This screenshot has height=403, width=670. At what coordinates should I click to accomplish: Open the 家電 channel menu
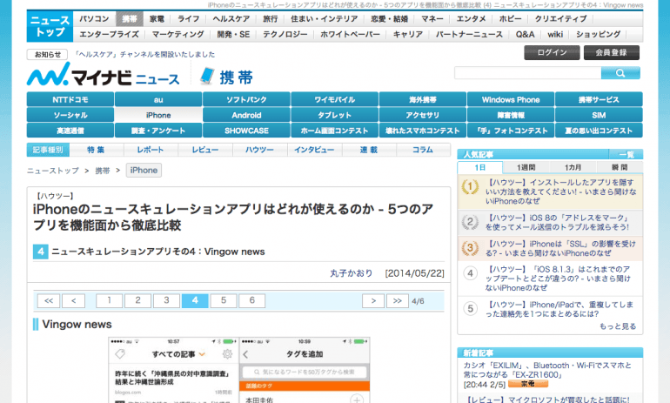coord(157,19)
